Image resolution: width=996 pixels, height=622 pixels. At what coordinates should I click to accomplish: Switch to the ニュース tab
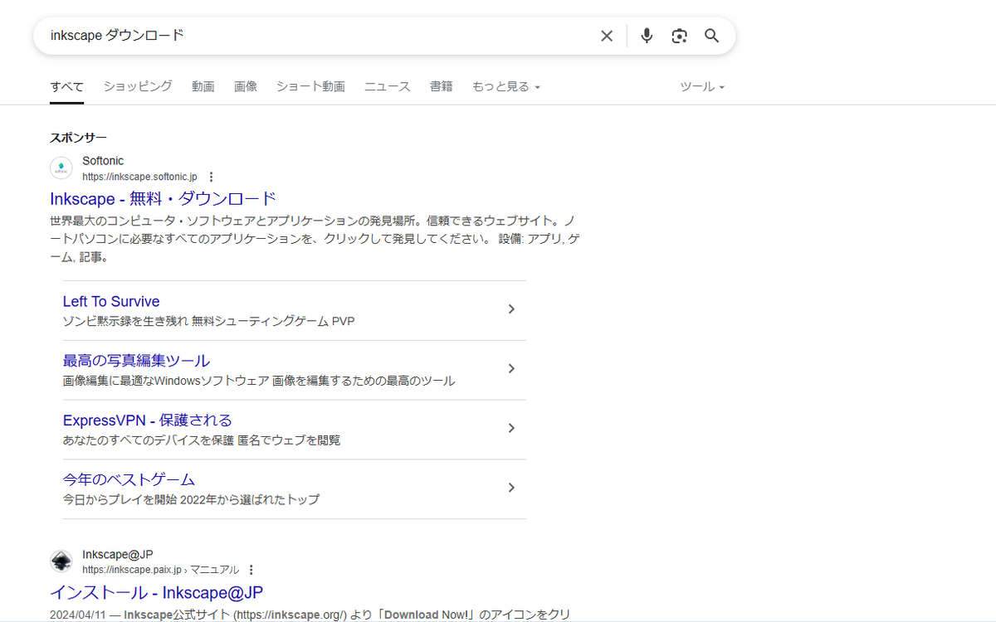pos(388,86)
